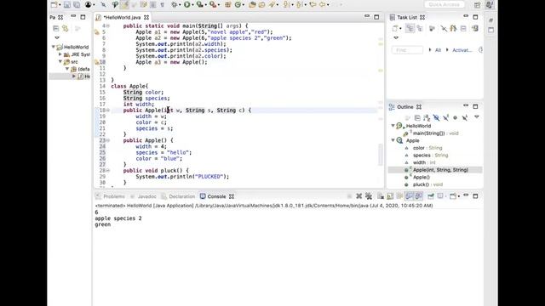Image resolution: width=545 pixels, height=306 pixels.
Task: Toggle Sort alphabetically in Outline
Action: (427, 118)
